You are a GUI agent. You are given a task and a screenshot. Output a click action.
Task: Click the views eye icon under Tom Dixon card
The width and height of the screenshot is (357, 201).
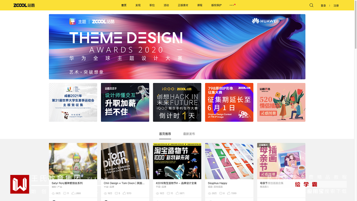point(105,193)
